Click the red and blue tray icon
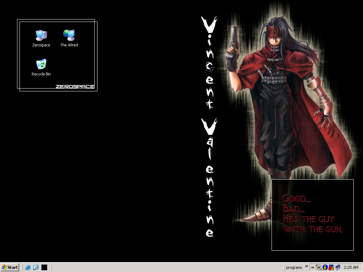363x272 pixels. 331,267
